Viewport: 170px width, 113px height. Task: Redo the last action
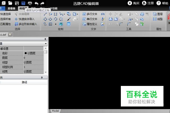click(x=42, y=3)
